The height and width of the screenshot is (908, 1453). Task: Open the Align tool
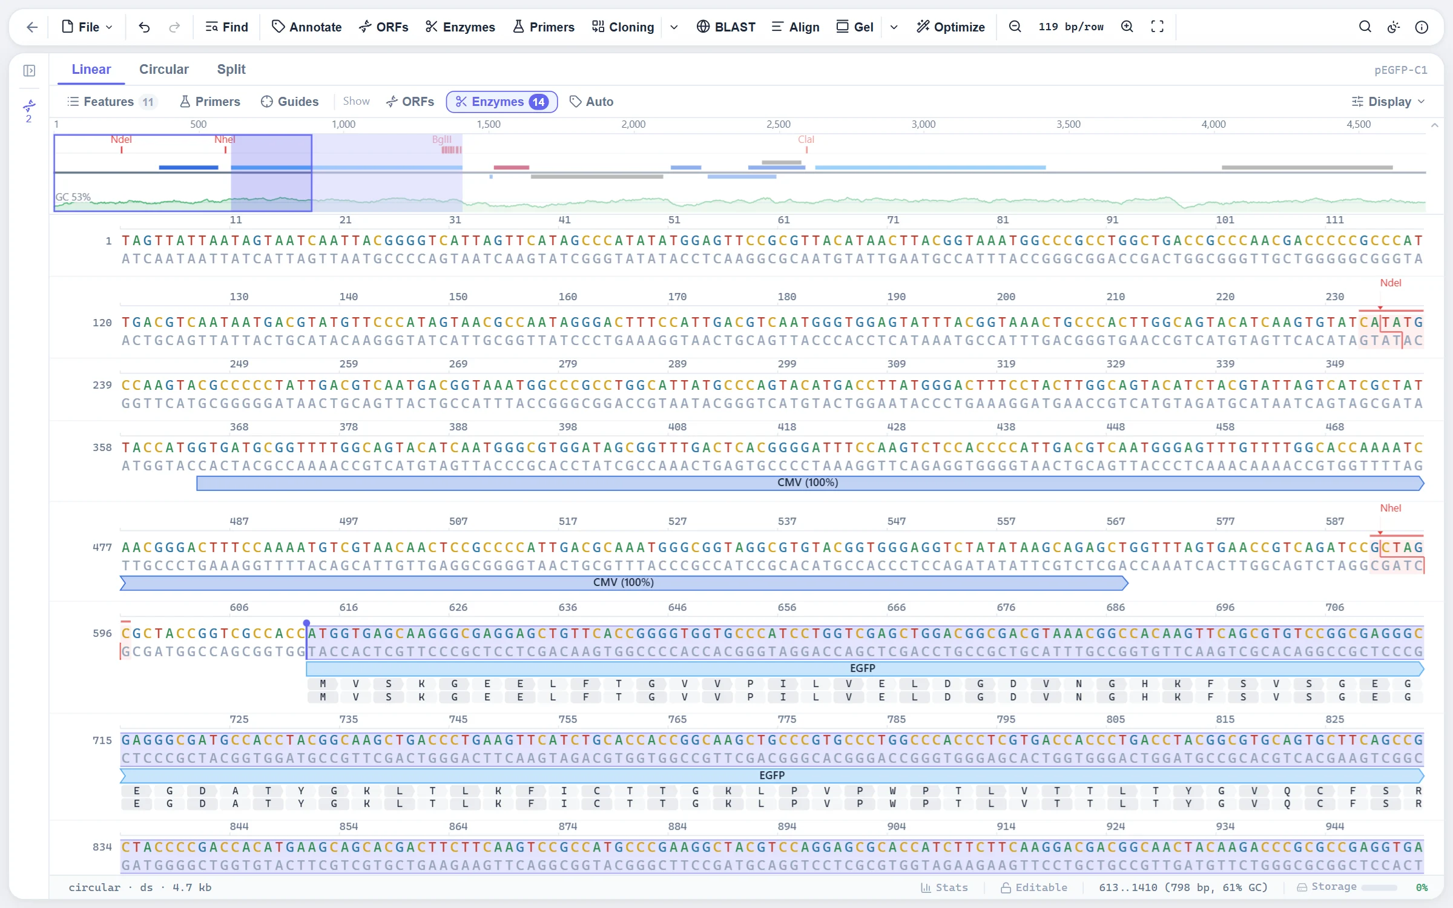coord(796,27)
